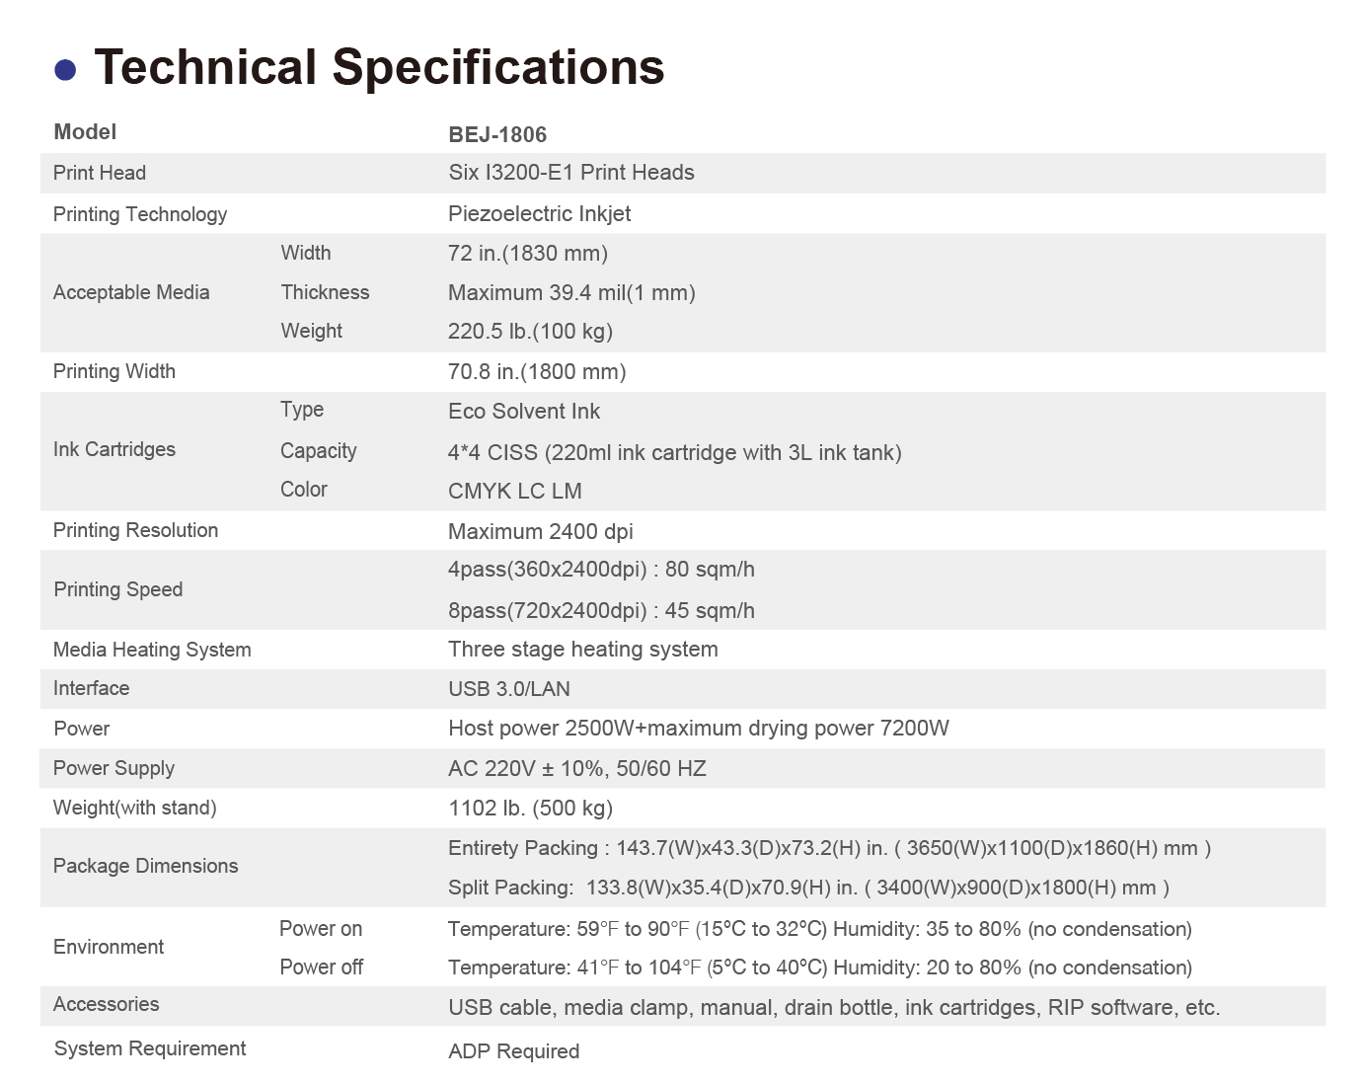
Task: Click the Split Packing dimensions line
Action: [808, 888]
